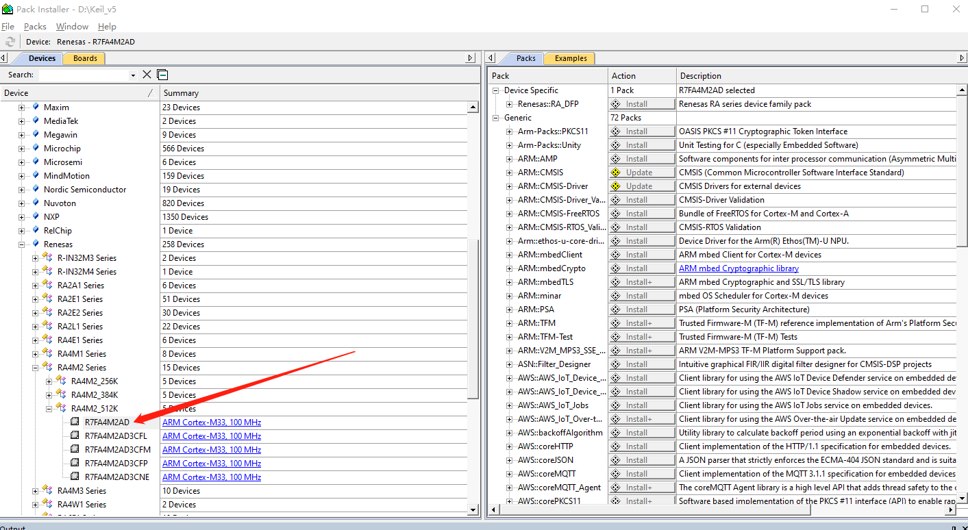968x530 pixels.
Task: Click the Devices tree vertical scrollbar thumb
Action: point(473,318)
